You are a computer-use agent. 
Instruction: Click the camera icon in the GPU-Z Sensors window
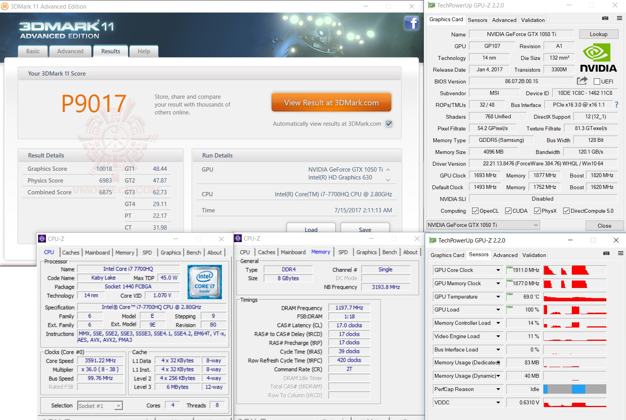click(x=606, y=253)
